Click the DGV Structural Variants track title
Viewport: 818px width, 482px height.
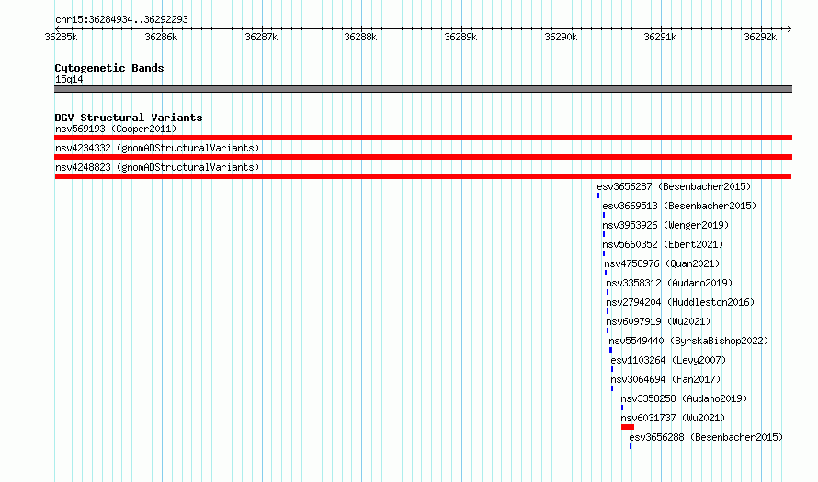click(x=129, y=118)
